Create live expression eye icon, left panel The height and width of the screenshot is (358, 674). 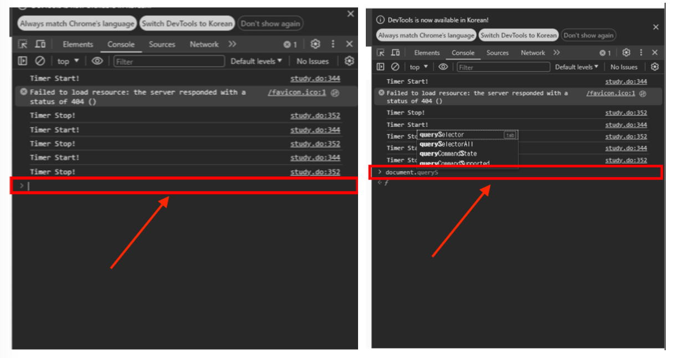pyautogui.click(x=98, y=61)
